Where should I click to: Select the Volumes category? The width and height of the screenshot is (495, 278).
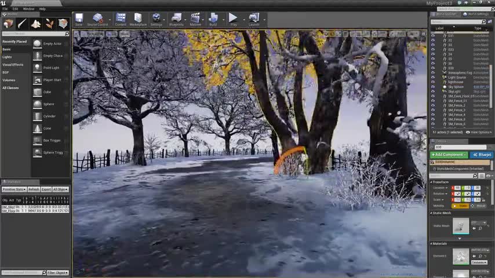(x=9, y=80)
